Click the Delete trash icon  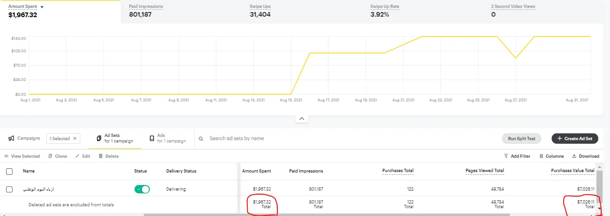coord(101,156)
